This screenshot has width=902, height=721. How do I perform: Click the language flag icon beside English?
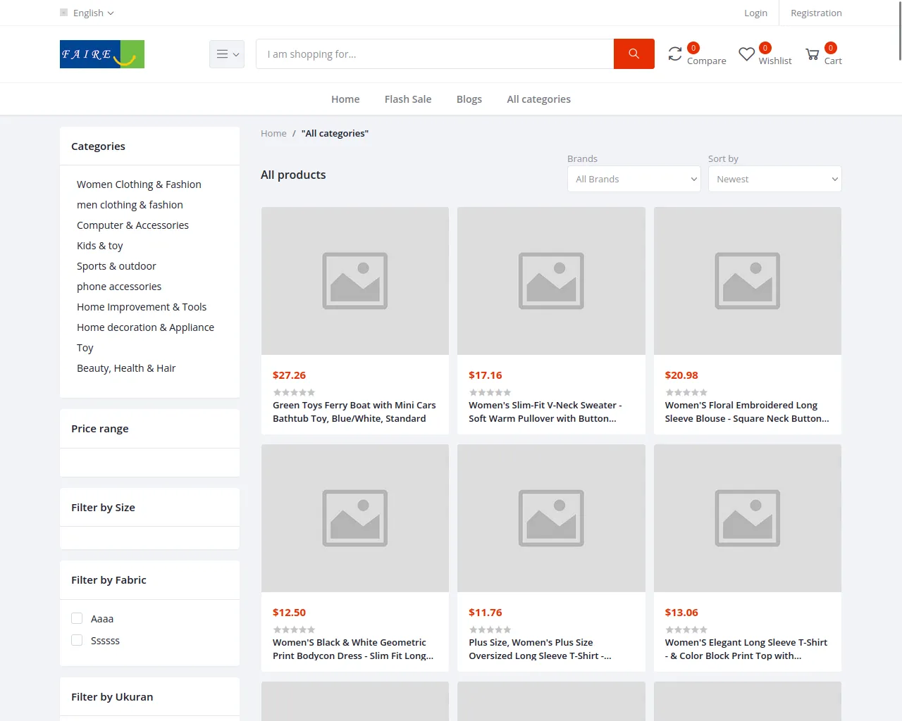[64, 13]
